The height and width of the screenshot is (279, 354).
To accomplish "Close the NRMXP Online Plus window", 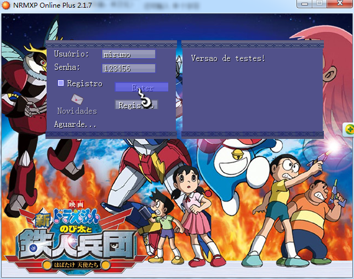I will (340, 3).
